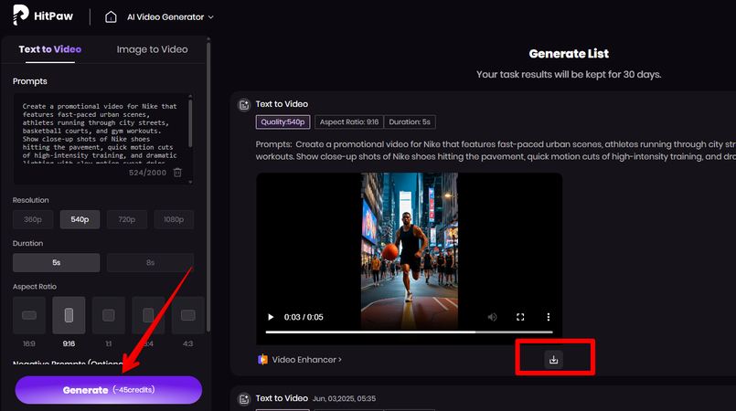This screenshot has height=411, width=736.
Task: Choose the 5s duration option
Action: pos(57,262)
